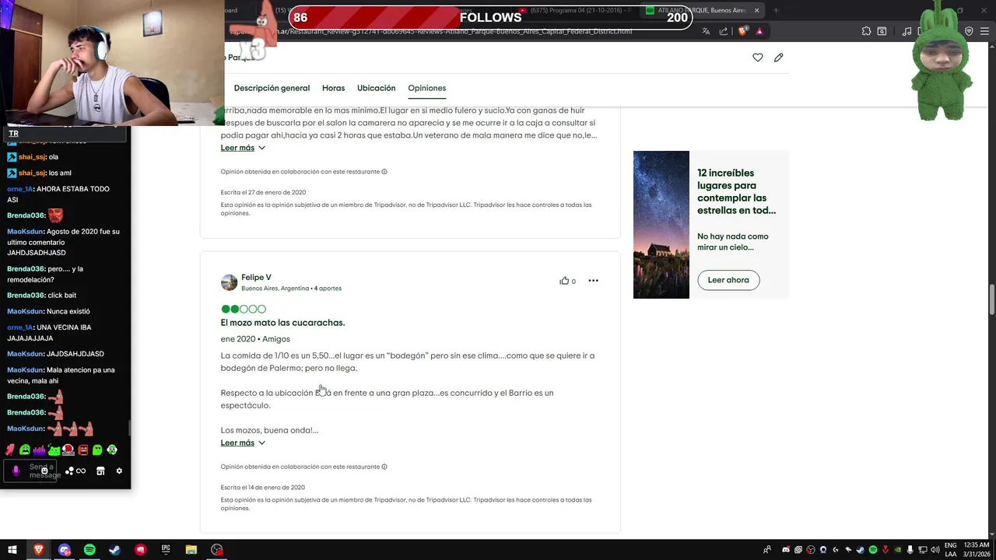Translate page icon in address bar
Viewport: 996px width, 560px height.
[x=706, y=31]
